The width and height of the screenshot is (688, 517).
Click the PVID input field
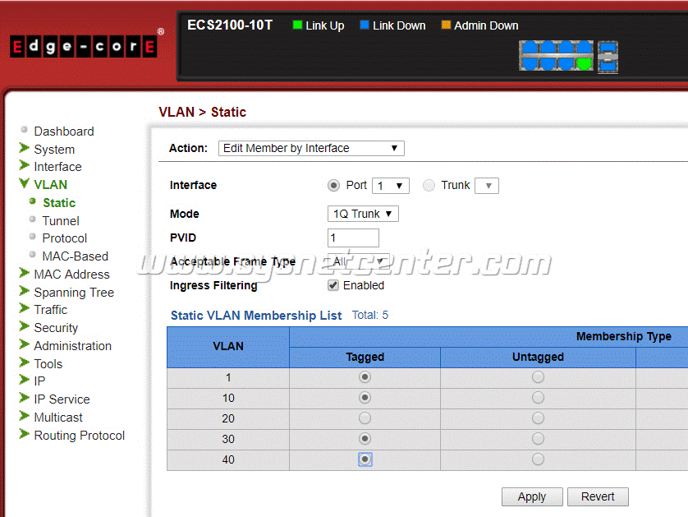(x=353, y=238)
